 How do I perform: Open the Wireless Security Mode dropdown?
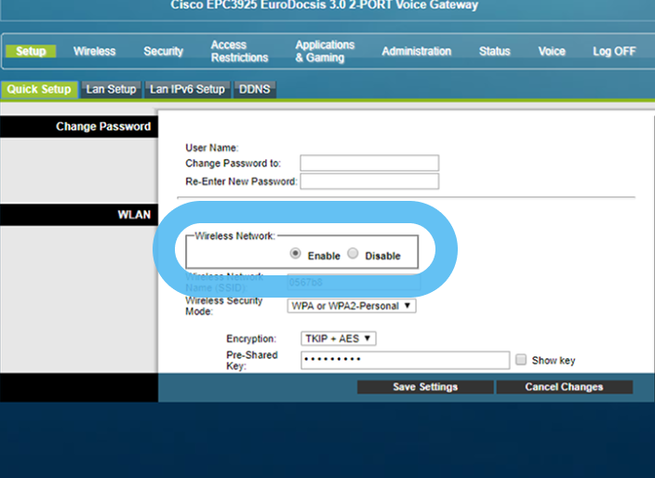pos(352,305)
